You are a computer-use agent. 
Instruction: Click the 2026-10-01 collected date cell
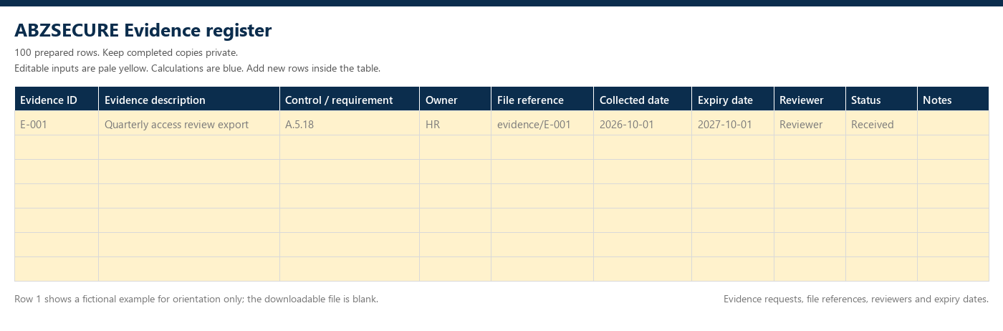coord(643,123)
